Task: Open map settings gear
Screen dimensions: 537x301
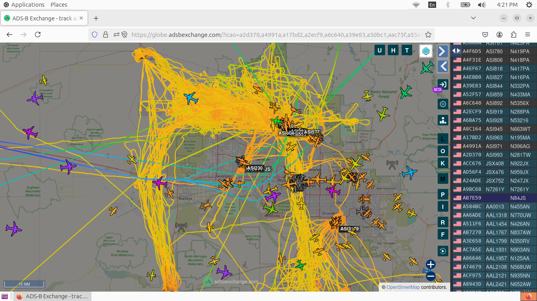Action: 443,104
